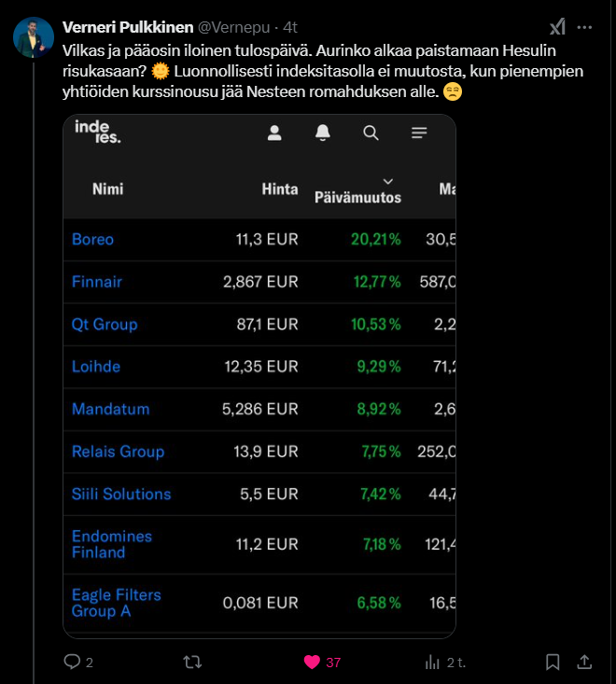This screenshot has height=684, width=616.
Task: Open the Finnair stock row
Action: pyautogui.click(x=97, y=282)
